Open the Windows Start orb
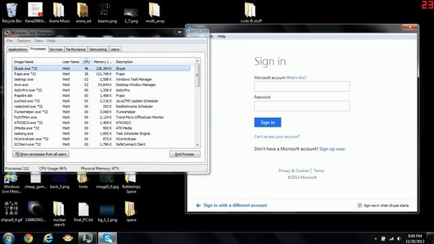This screenshot has height=244, width=434. (x=9, y=238)
